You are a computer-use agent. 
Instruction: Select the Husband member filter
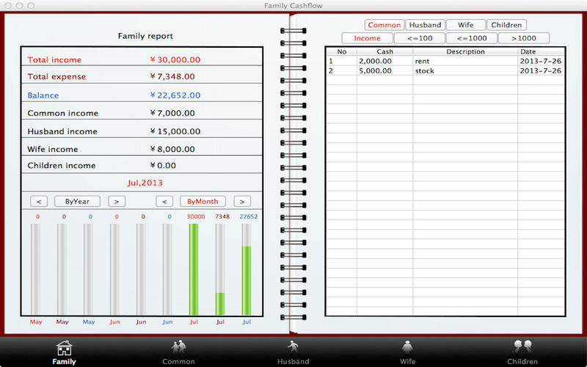425,25
